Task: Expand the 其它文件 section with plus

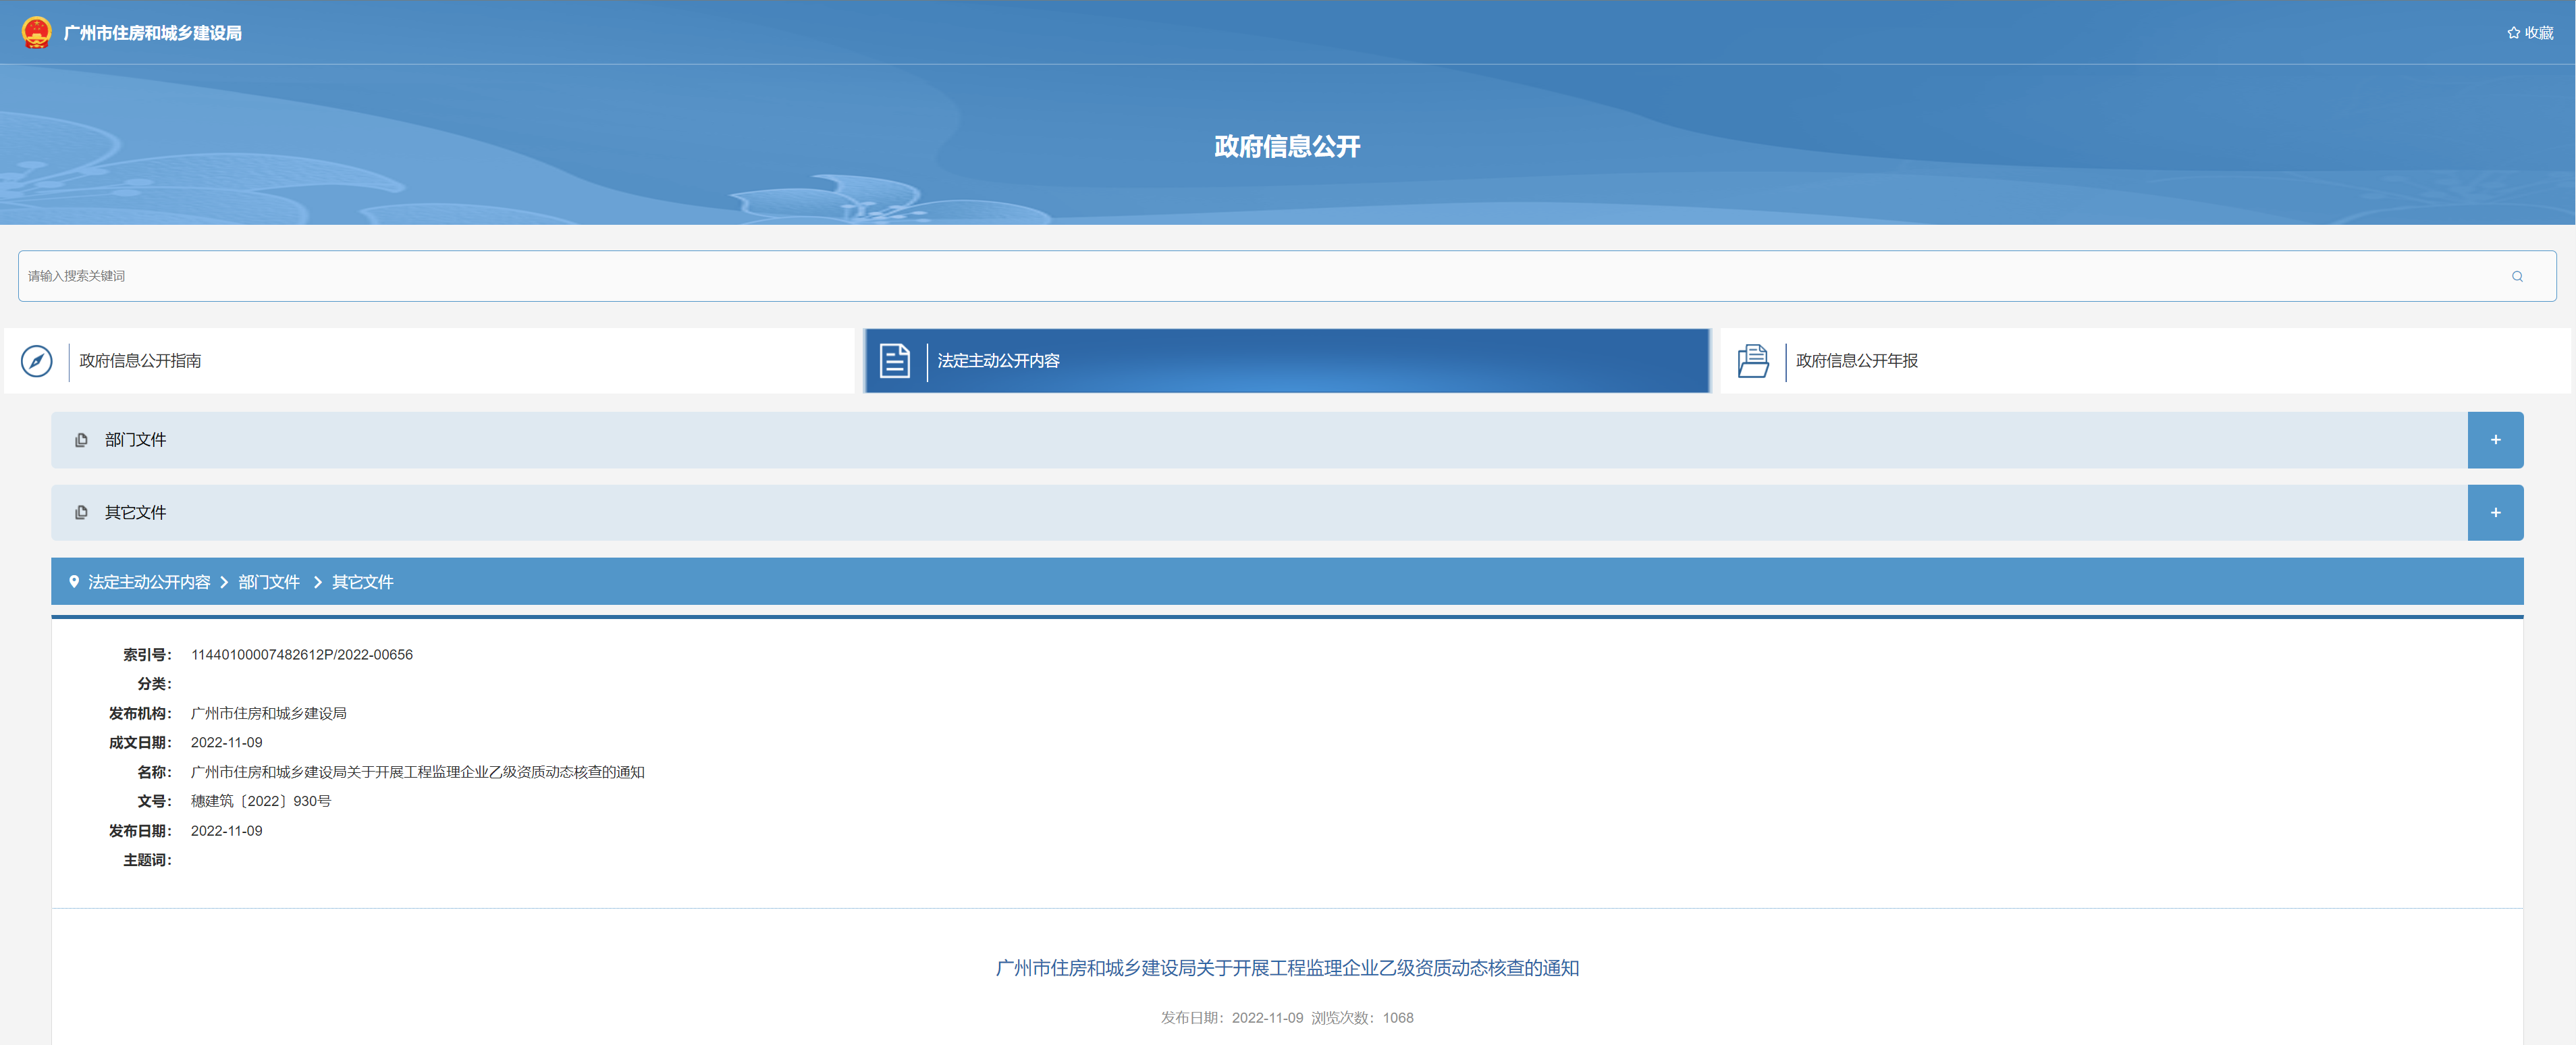Action: pyautogui.click(x=2494, y=513)
